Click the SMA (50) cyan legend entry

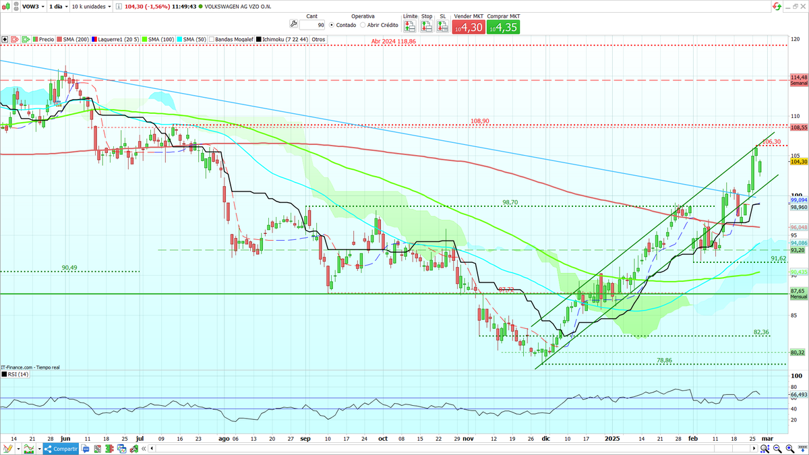pos(193,39)
